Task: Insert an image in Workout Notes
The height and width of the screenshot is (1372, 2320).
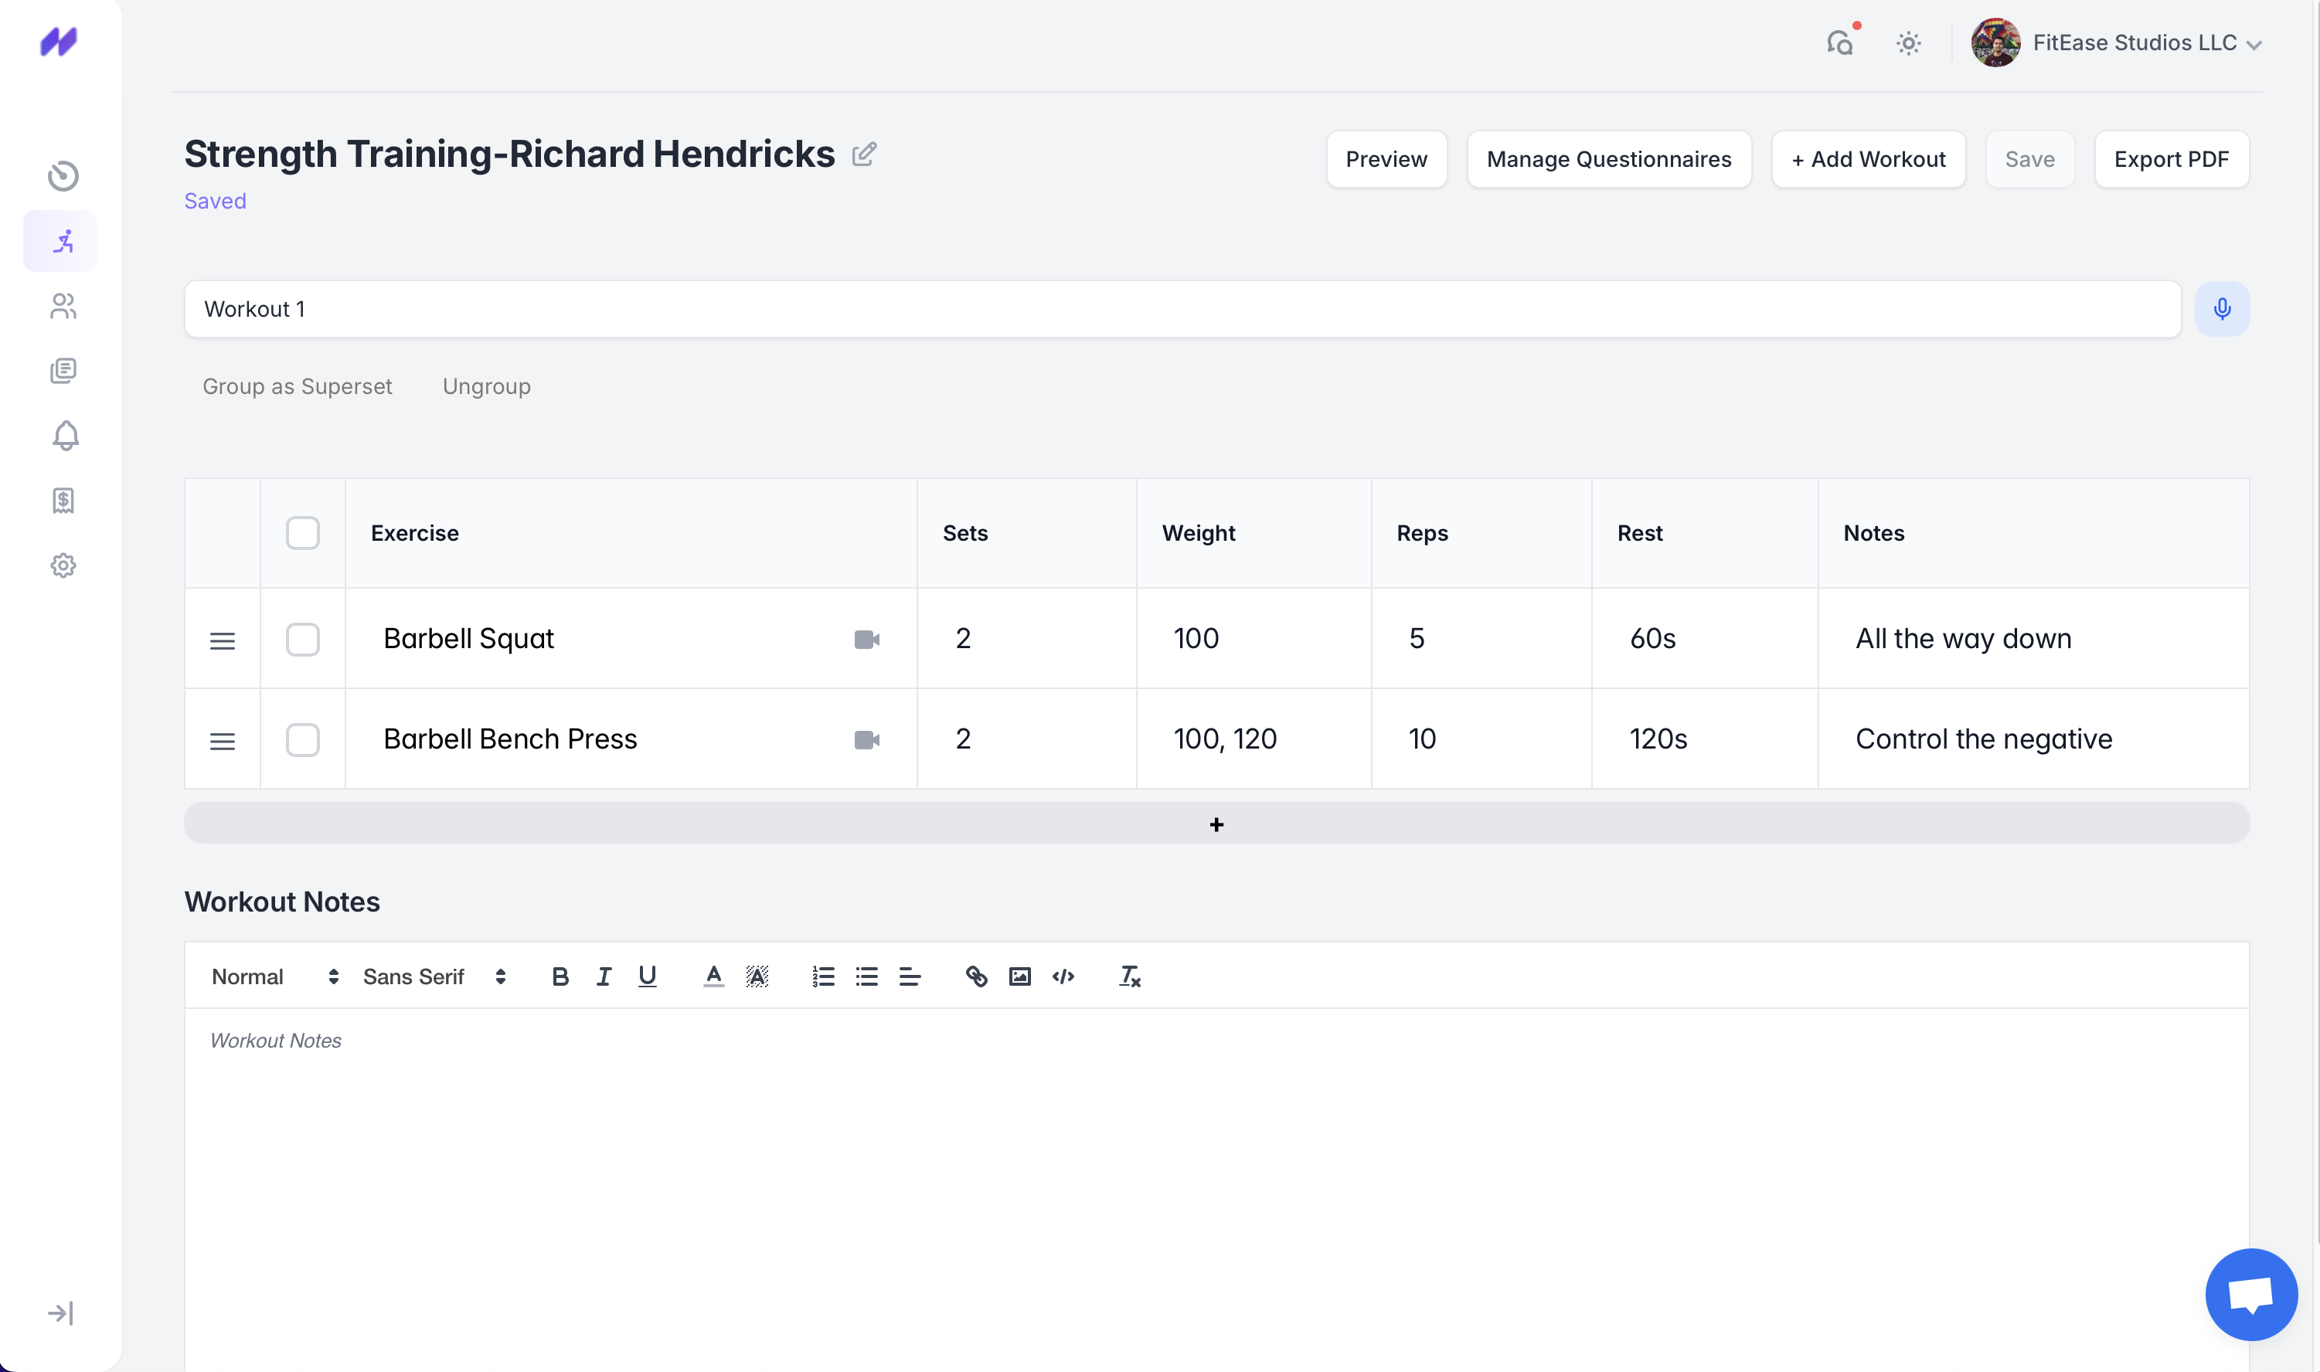Action: (x=1019, y=976)
